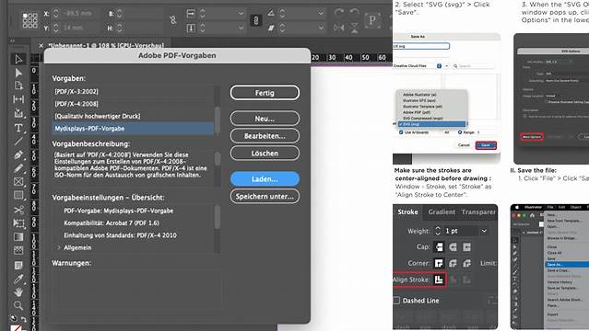Select SVG (svg) in the format list

[x=432, y=124]
